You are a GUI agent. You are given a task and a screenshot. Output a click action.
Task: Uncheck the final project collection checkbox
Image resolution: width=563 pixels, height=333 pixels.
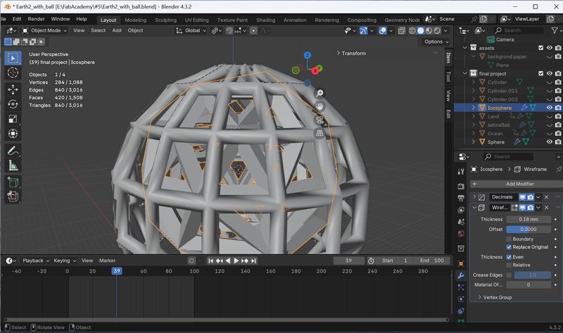(x=540, y=73)
